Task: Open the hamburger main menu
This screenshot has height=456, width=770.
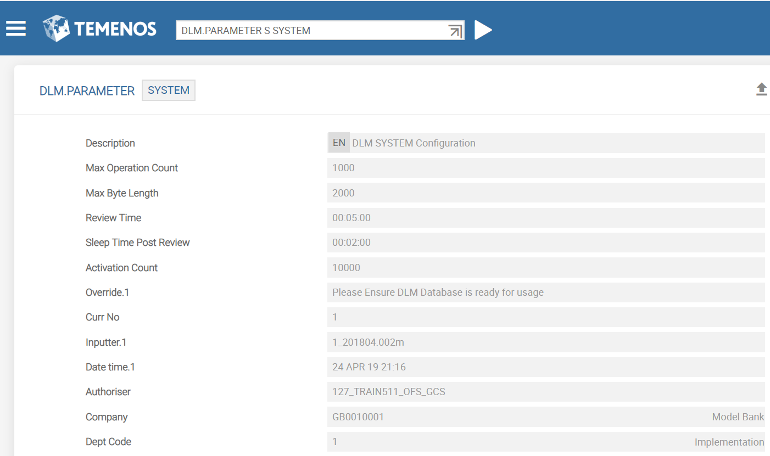Action: coord(16,29)
